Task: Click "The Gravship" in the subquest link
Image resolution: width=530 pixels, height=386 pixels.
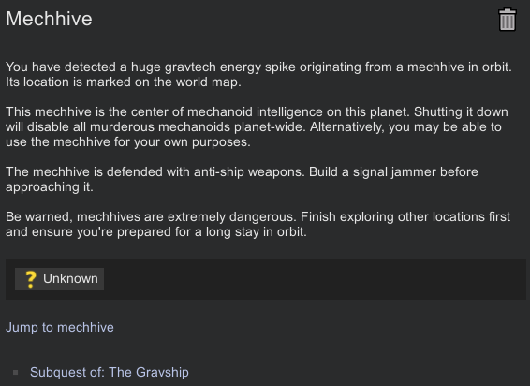Action: pyautogui.click(x=149, y=372)
